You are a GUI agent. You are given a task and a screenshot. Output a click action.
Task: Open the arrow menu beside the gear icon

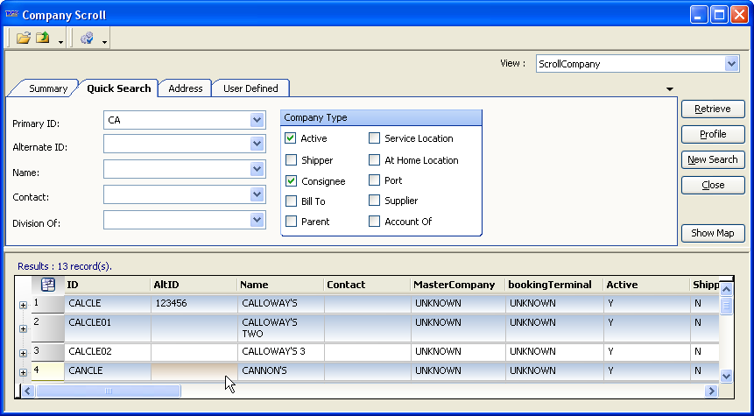coord(104,41)
